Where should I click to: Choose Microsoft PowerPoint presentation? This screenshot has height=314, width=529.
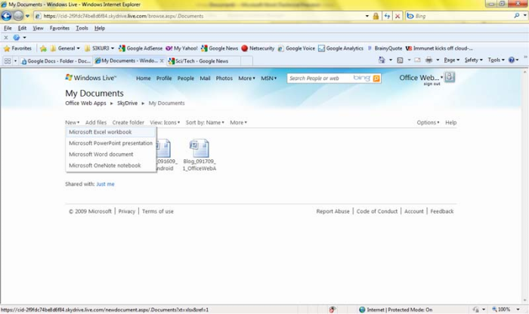(x=111, y=143)
